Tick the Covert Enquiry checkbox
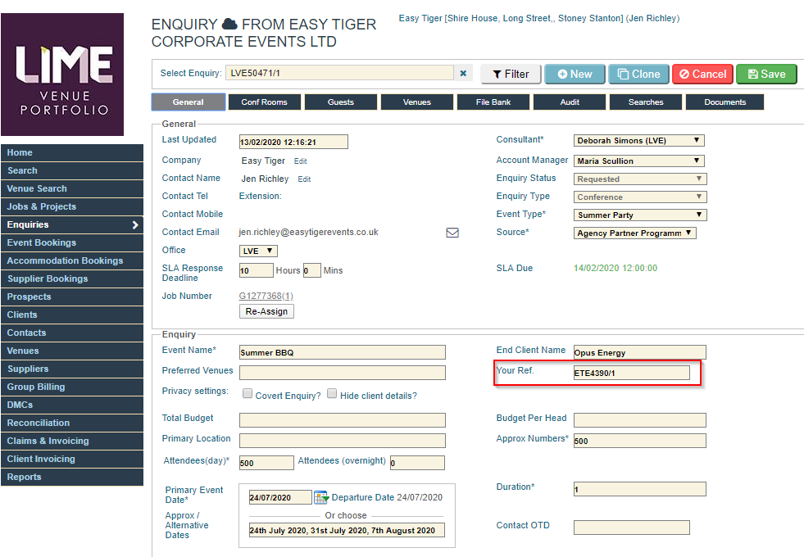This screenshot has width=804, height=557. (248, 393)
